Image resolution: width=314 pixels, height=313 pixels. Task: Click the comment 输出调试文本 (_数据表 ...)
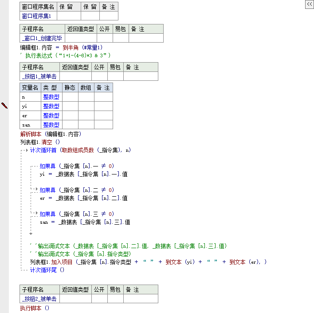pos(128,246)
